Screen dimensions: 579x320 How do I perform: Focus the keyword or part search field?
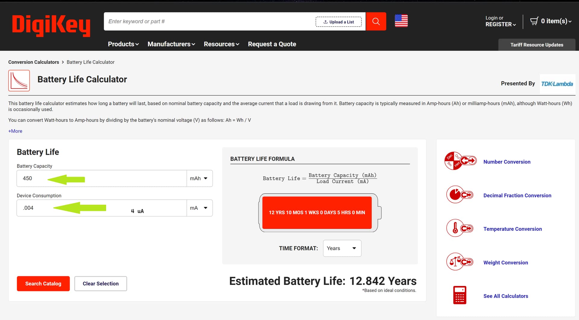[210, 21]
